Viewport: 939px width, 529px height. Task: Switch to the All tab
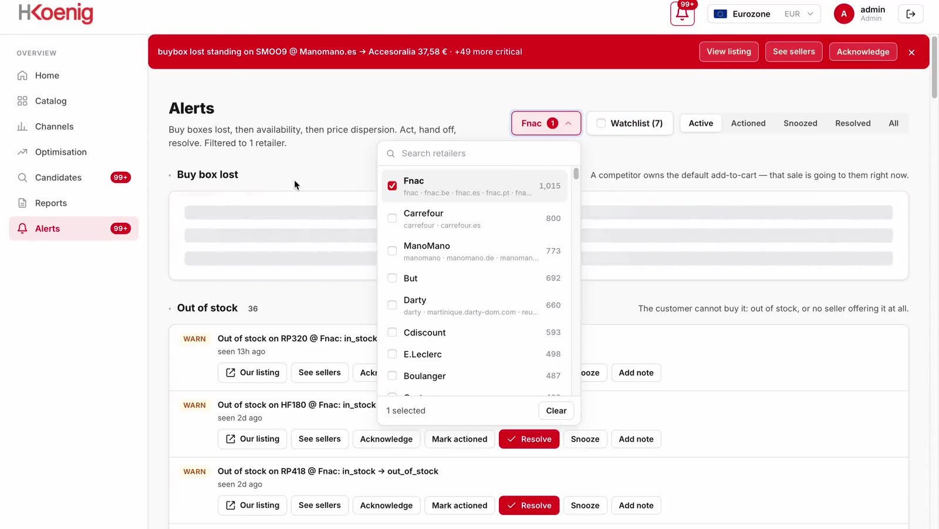point(893,124)
